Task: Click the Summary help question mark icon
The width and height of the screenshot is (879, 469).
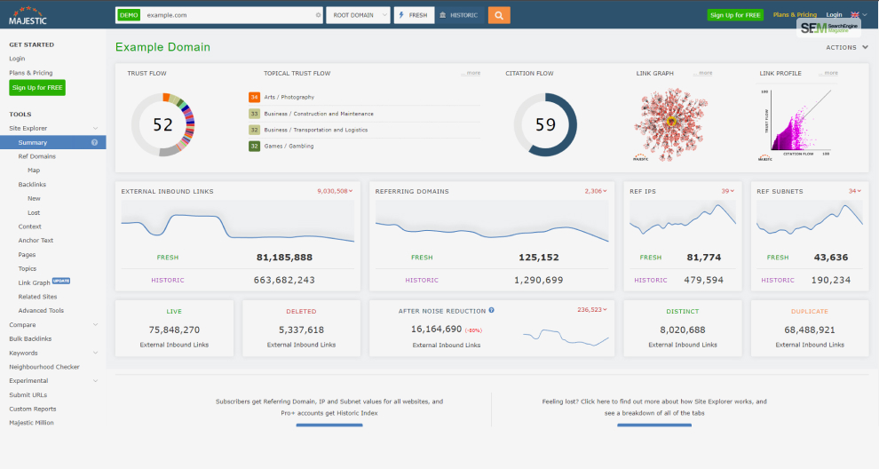Action: pyautogui.click(x=95, y=142)
